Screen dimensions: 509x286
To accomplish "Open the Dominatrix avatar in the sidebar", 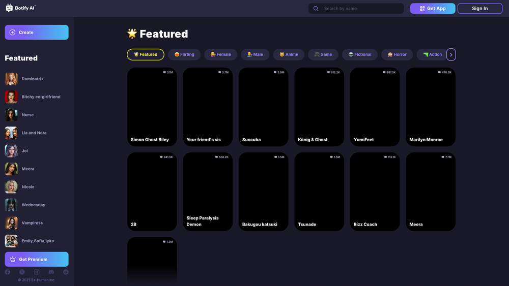I will pos(11,79).
